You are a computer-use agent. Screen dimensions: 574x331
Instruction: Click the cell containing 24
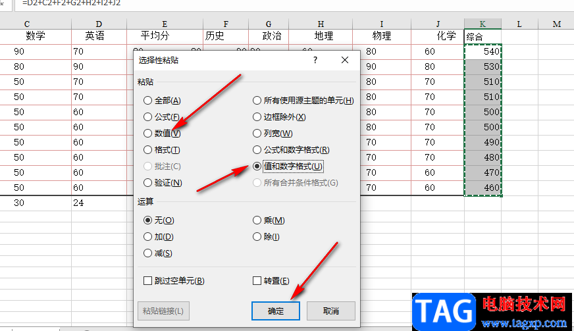pos(99,203)
